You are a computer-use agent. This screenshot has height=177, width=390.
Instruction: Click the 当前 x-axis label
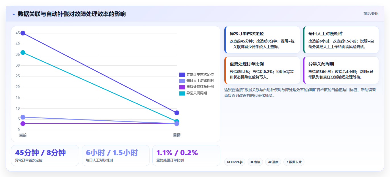point(23,135)
